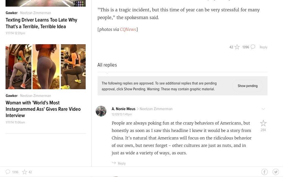Open A. Nonie Meus's avatar

(101, 111)
